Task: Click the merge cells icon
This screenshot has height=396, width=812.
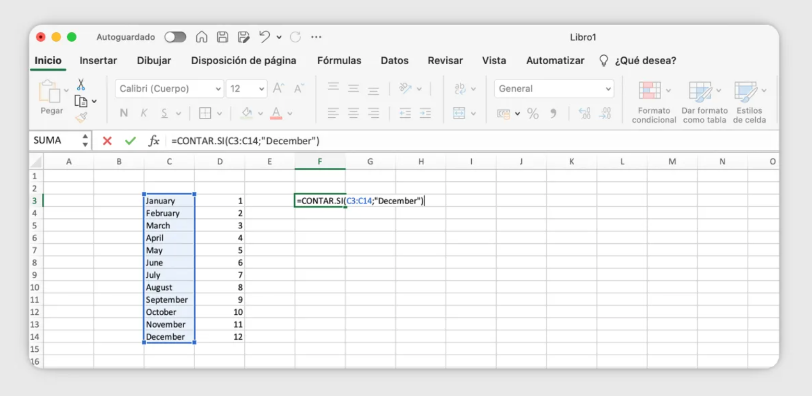Action: click(x=459, y=113)
